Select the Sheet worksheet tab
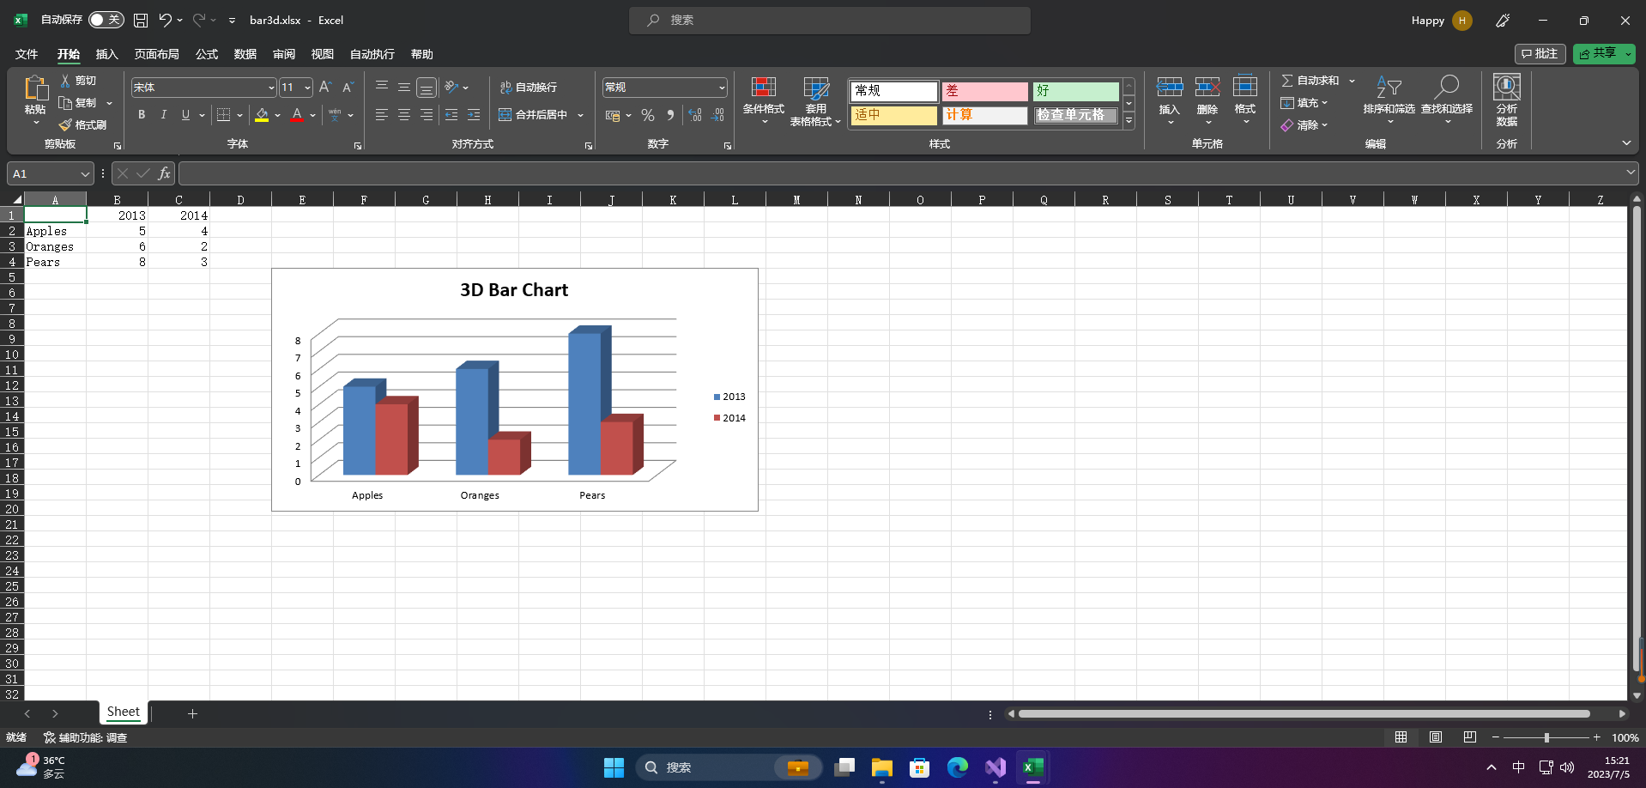 pyautogui.click(x=123, y=712)
